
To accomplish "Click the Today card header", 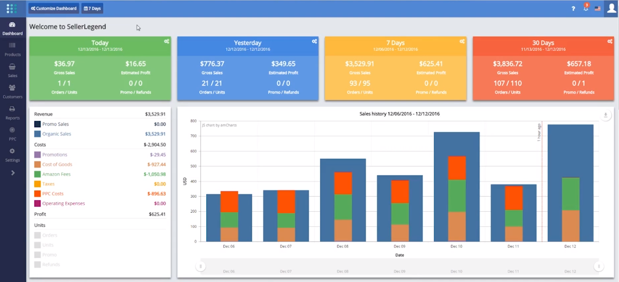I will point(100,46).
